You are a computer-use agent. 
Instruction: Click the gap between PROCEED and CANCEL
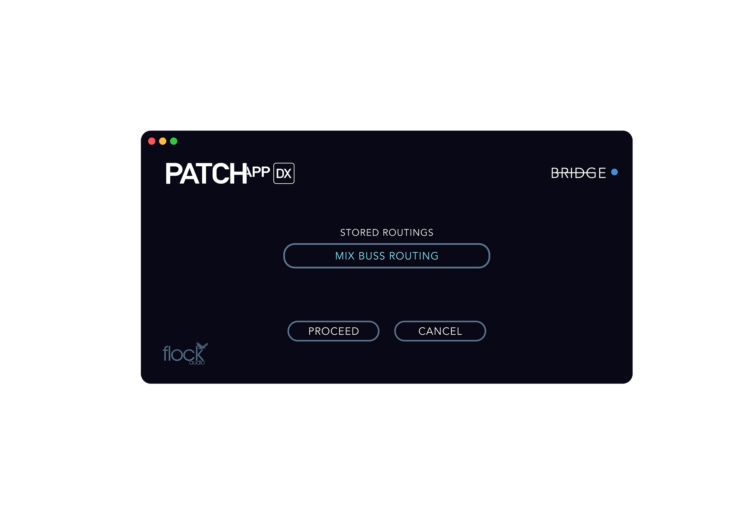pos(387,331)
